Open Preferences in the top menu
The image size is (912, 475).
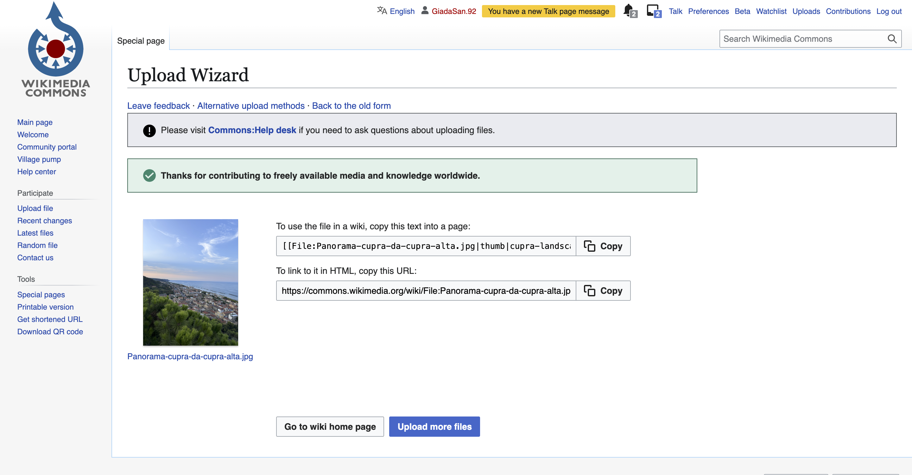pyautogui.click(x=708, y=11)
